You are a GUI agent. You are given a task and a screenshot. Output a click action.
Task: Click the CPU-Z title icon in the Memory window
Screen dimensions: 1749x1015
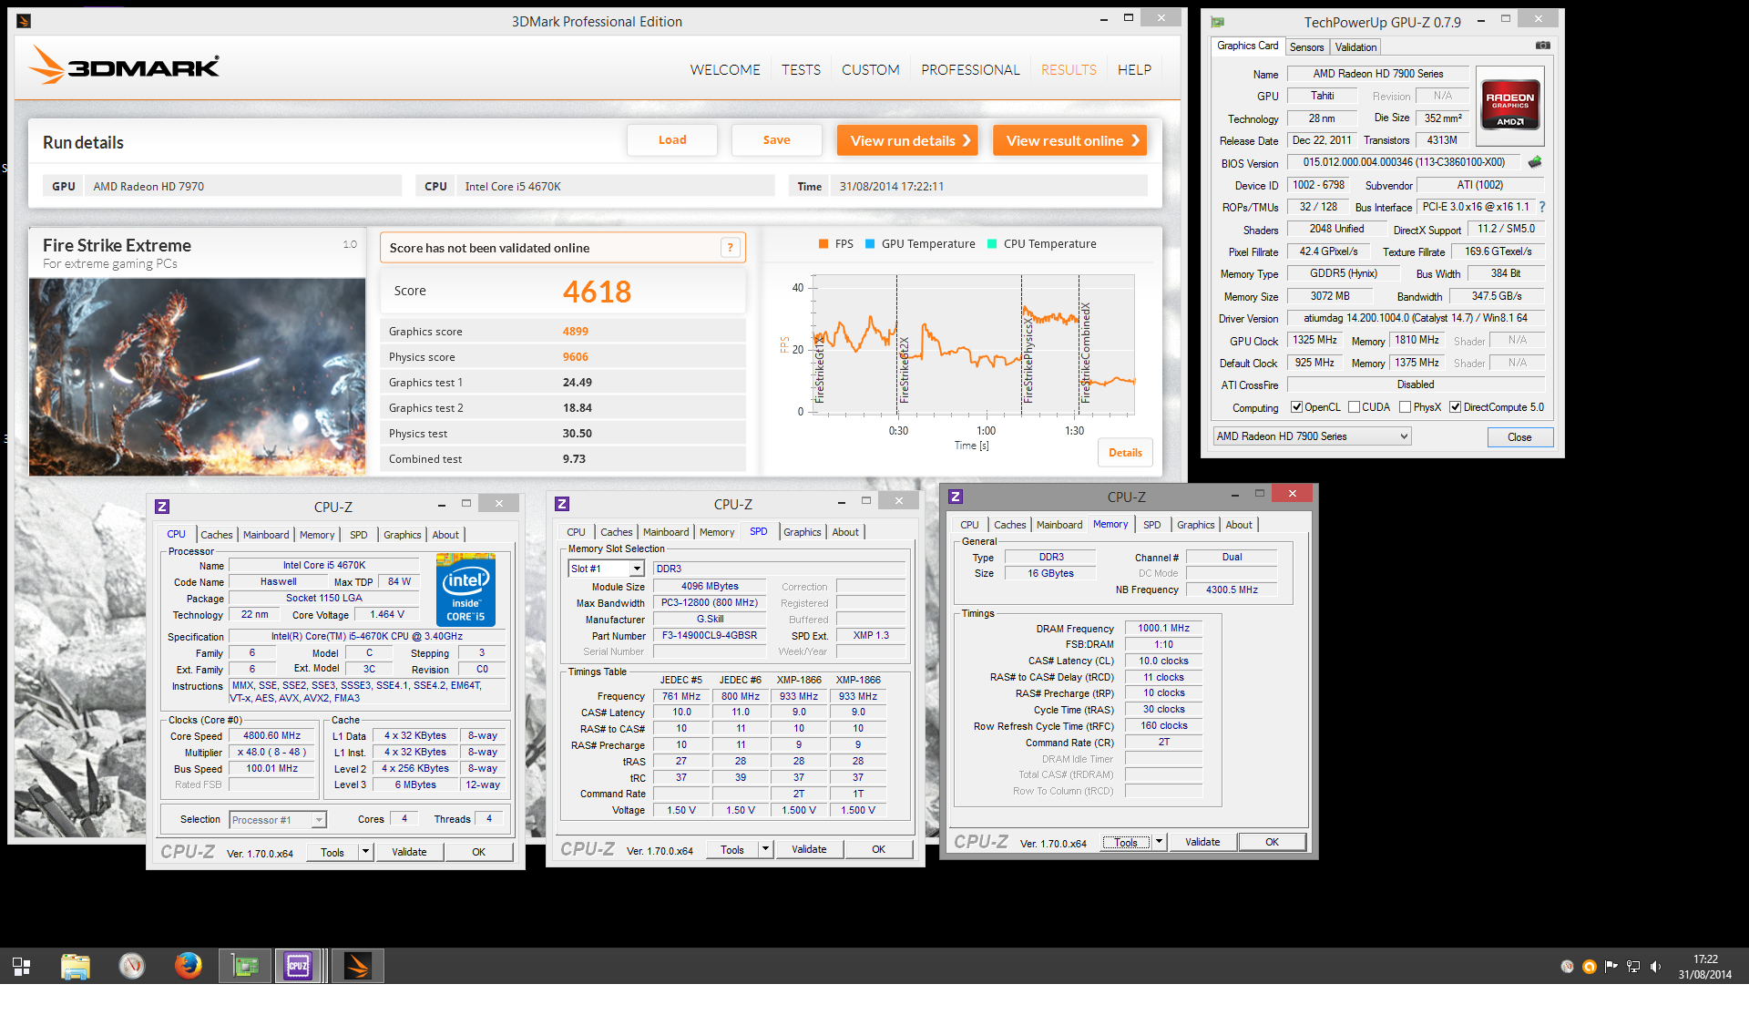point(956,497)
